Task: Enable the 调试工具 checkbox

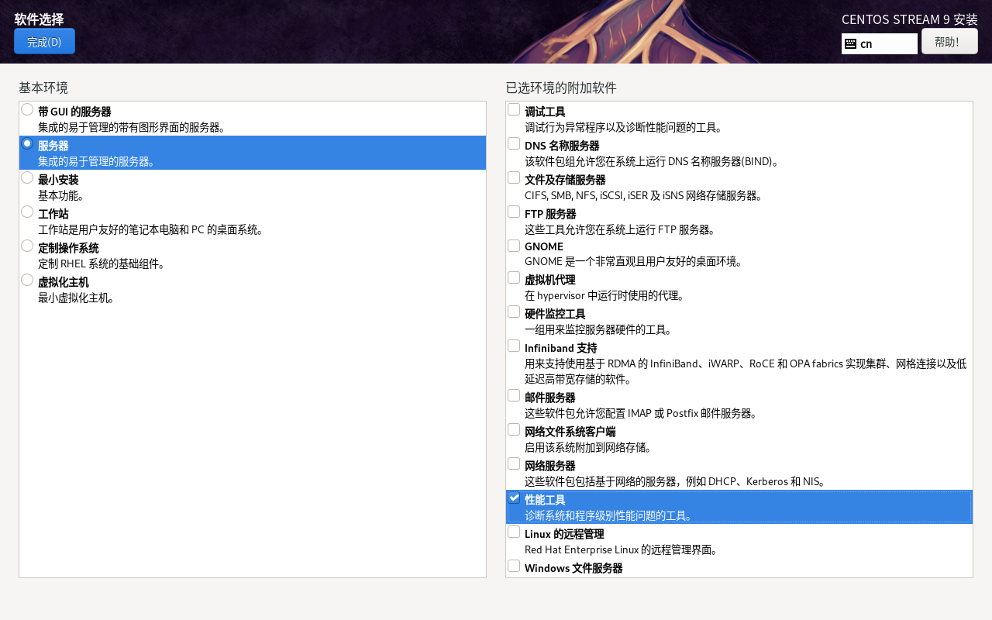Action: tap(514, 109)
